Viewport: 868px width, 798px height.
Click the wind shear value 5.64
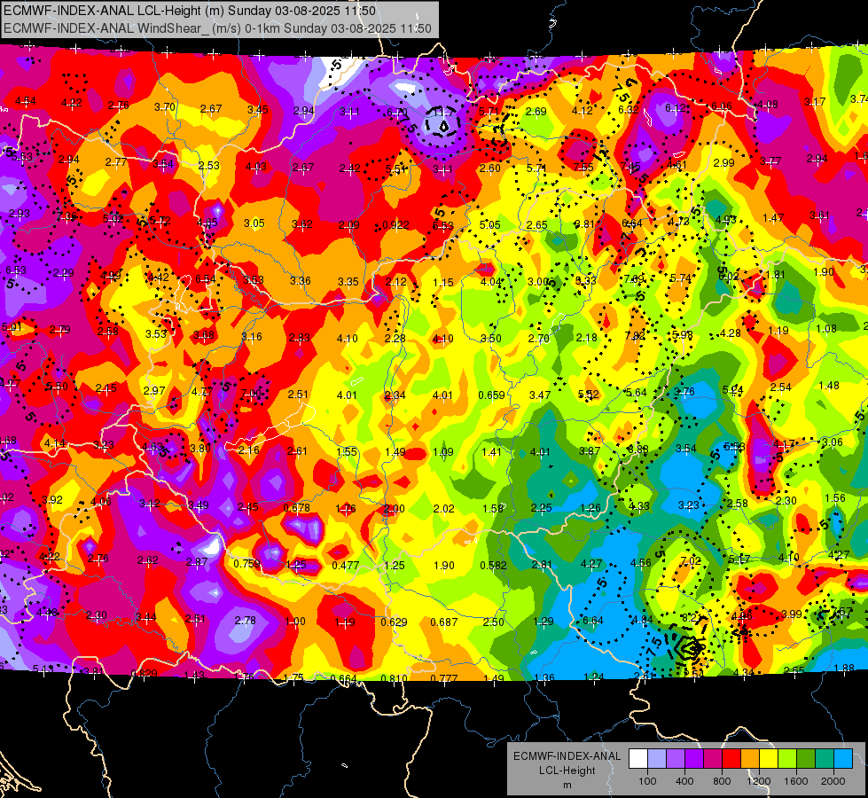636,393
